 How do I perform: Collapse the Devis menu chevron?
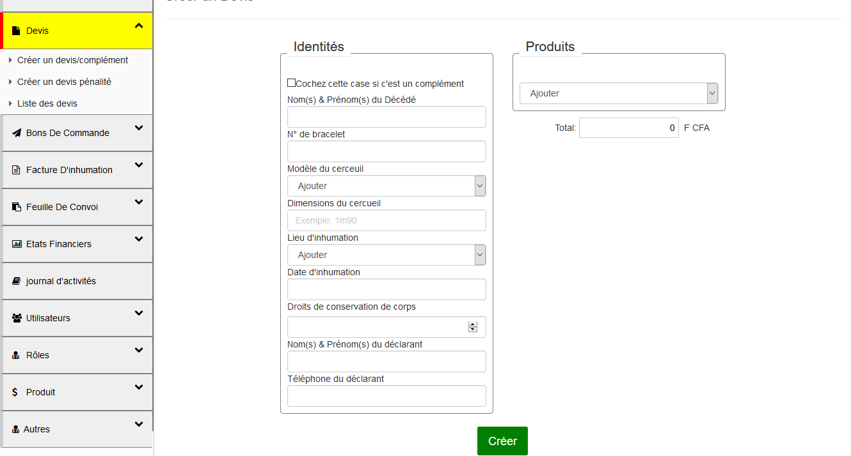click(x=139, y=26)
